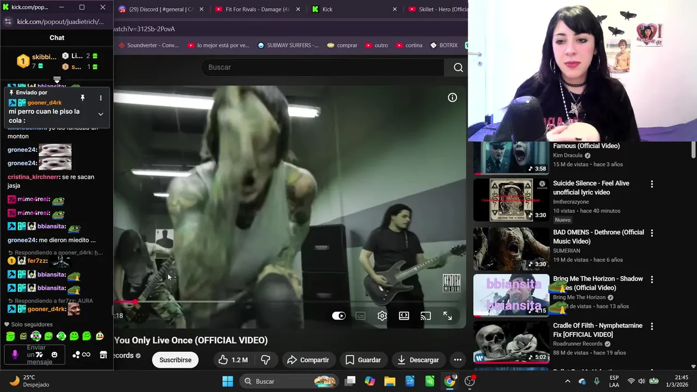The image size is (697, 392).
Task: Open the SUBWAY SURFERS bookmark
Action: pos(288,45)
